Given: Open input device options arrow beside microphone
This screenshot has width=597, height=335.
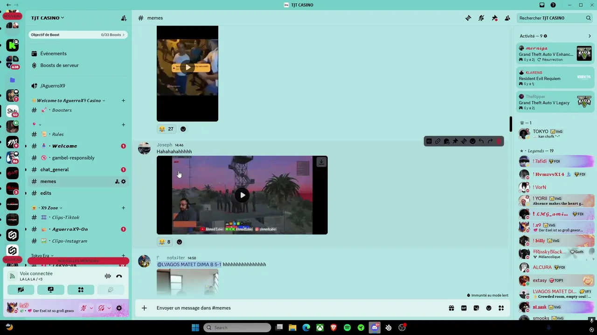Looking at the screenshot, I should (x=91, y=308).
